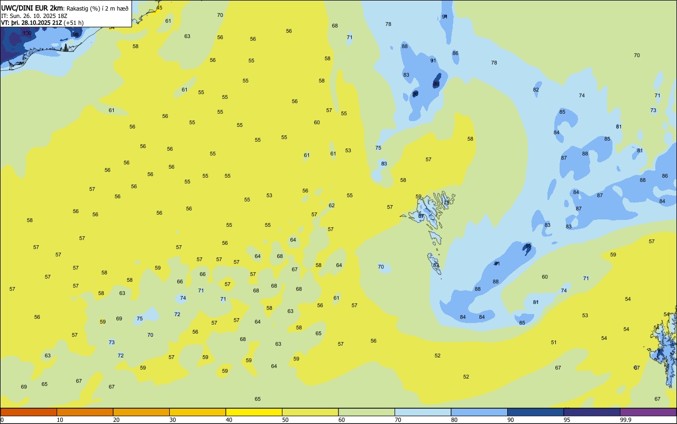Click the legend tick label 50
The height and width of the screenshot is (424, 677).
click(285, 420)
